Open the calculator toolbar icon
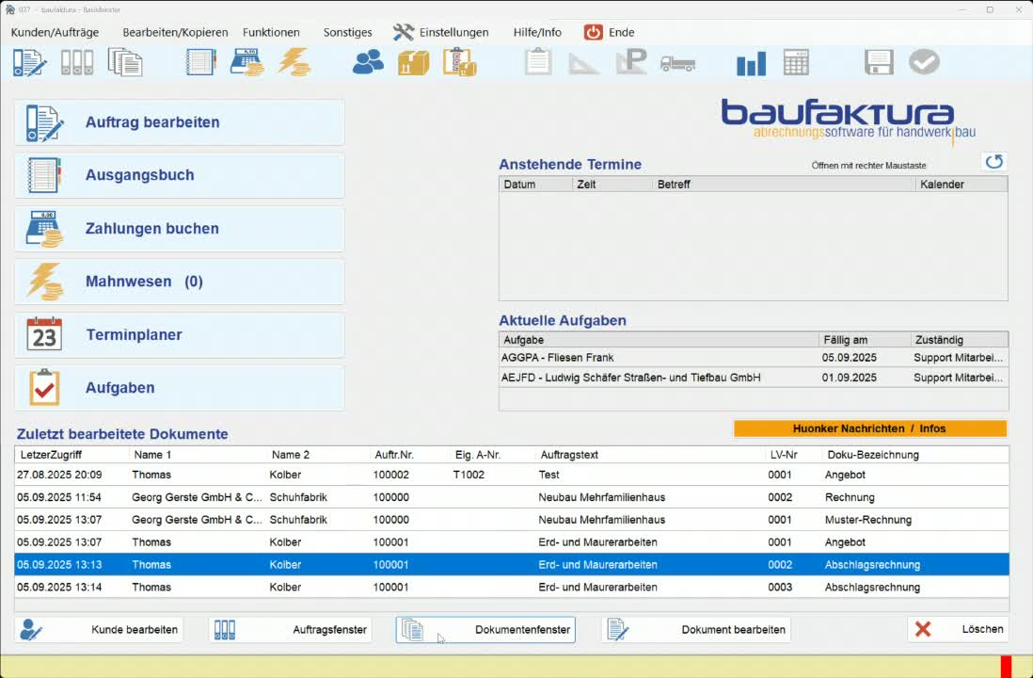Image resolution: width=1033 pixels, height=678 pixels. coord(796,63)
